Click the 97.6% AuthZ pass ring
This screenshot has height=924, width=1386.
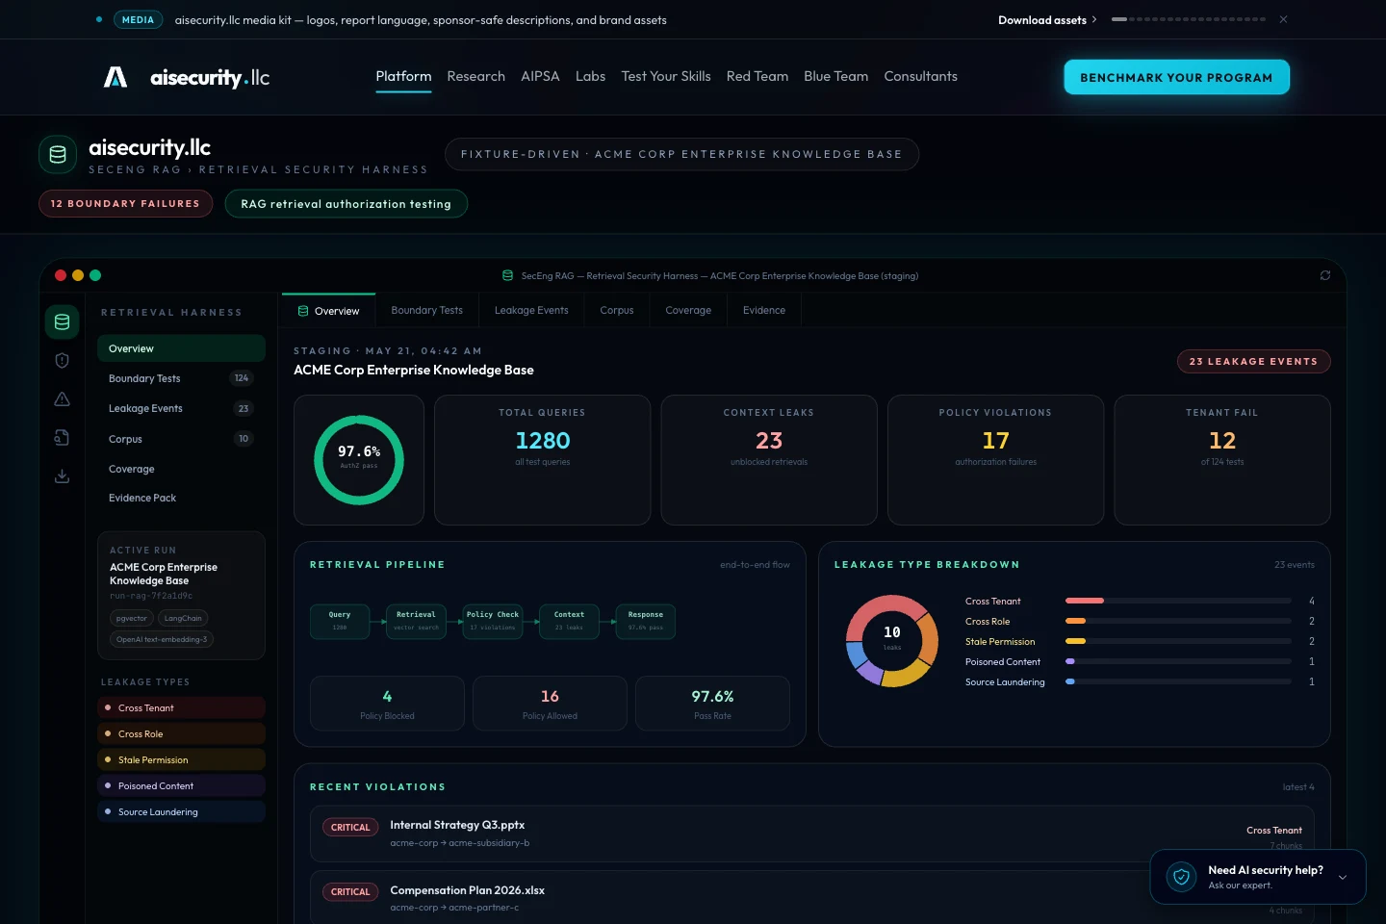point(359,460)
